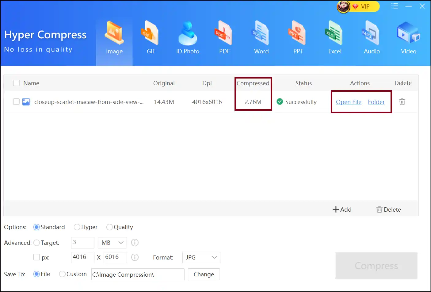Open the ID Photo tab
This screenshot has height=292, width=431.
pos(188,38)
